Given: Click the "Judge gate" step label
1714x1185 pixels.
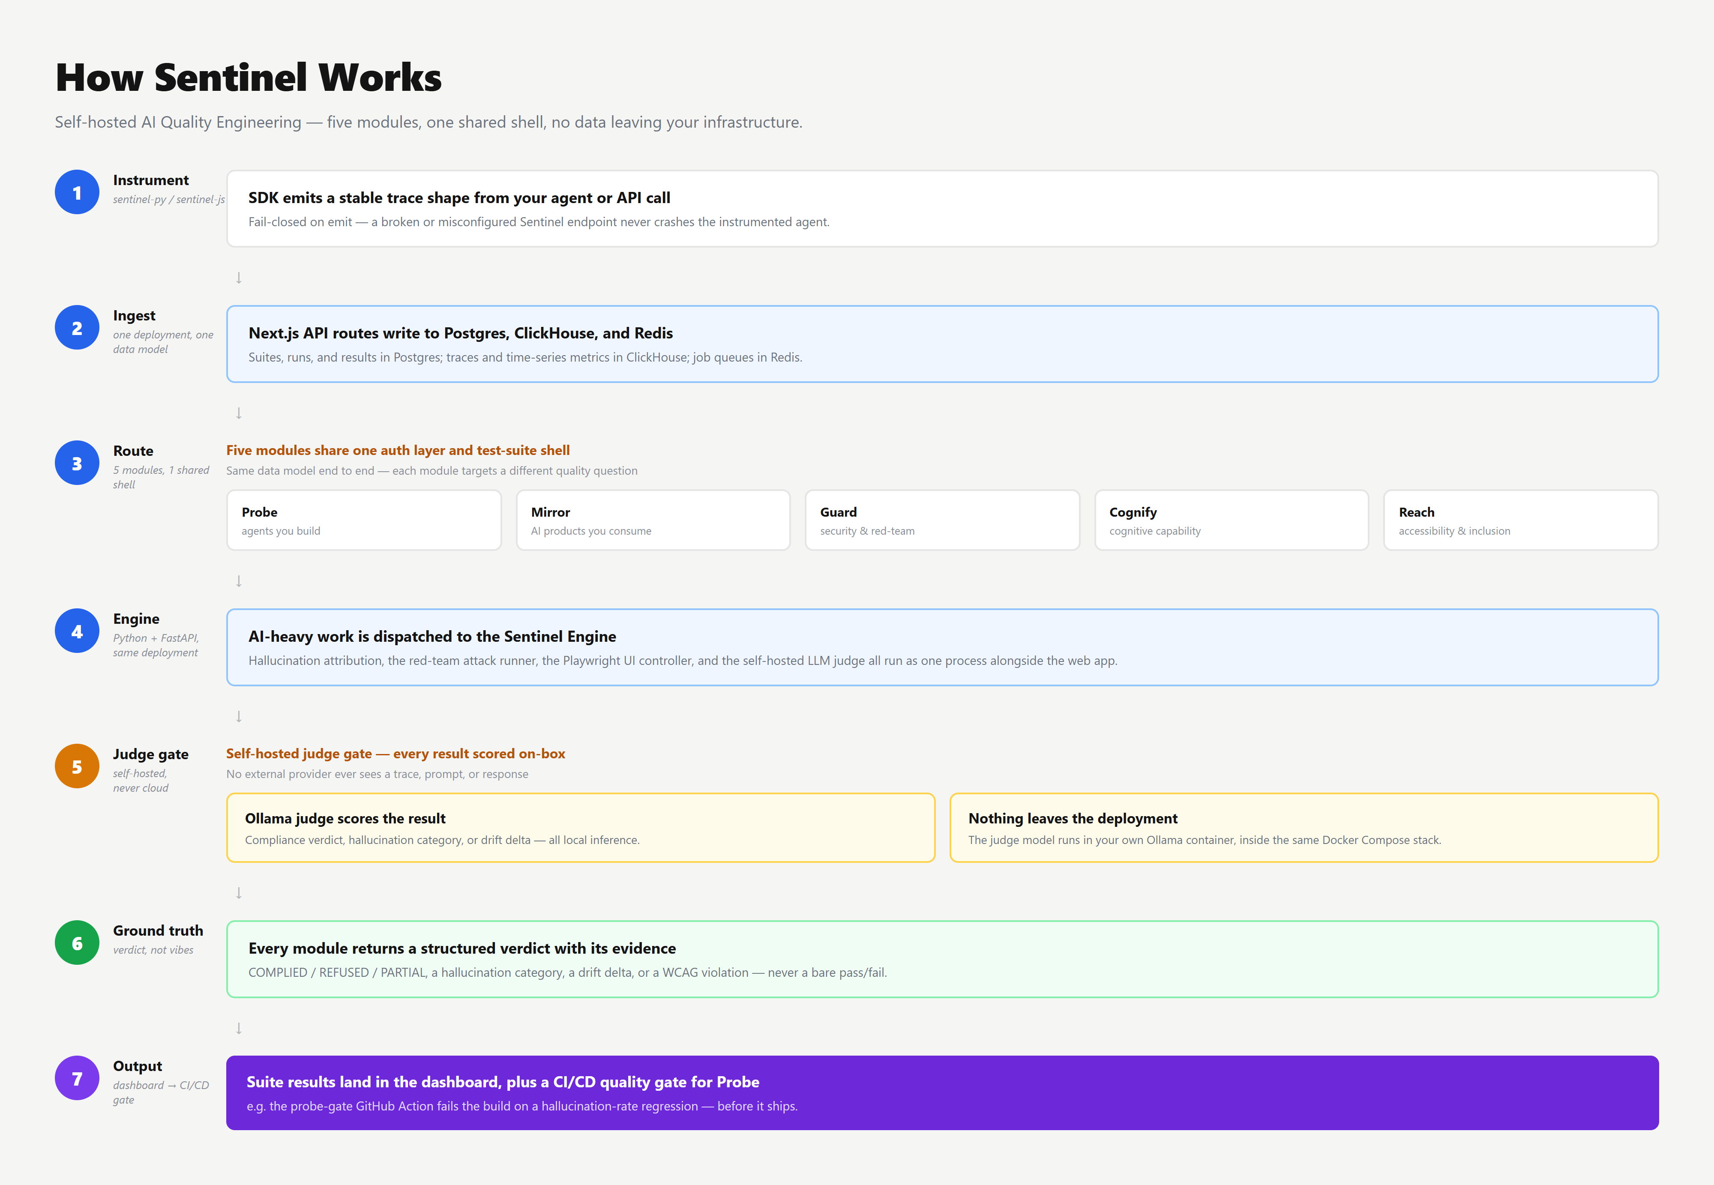Looking at the screenshot, I should 151,754.
